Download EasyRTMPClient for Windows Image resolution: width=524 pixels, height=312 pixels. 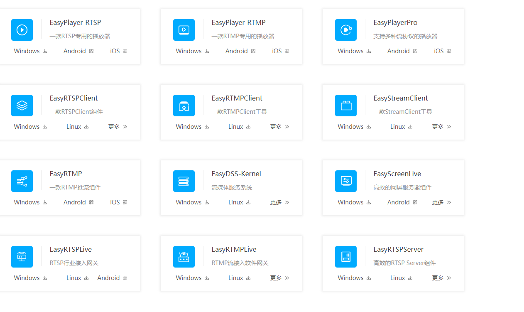click(x=193, y=127)
